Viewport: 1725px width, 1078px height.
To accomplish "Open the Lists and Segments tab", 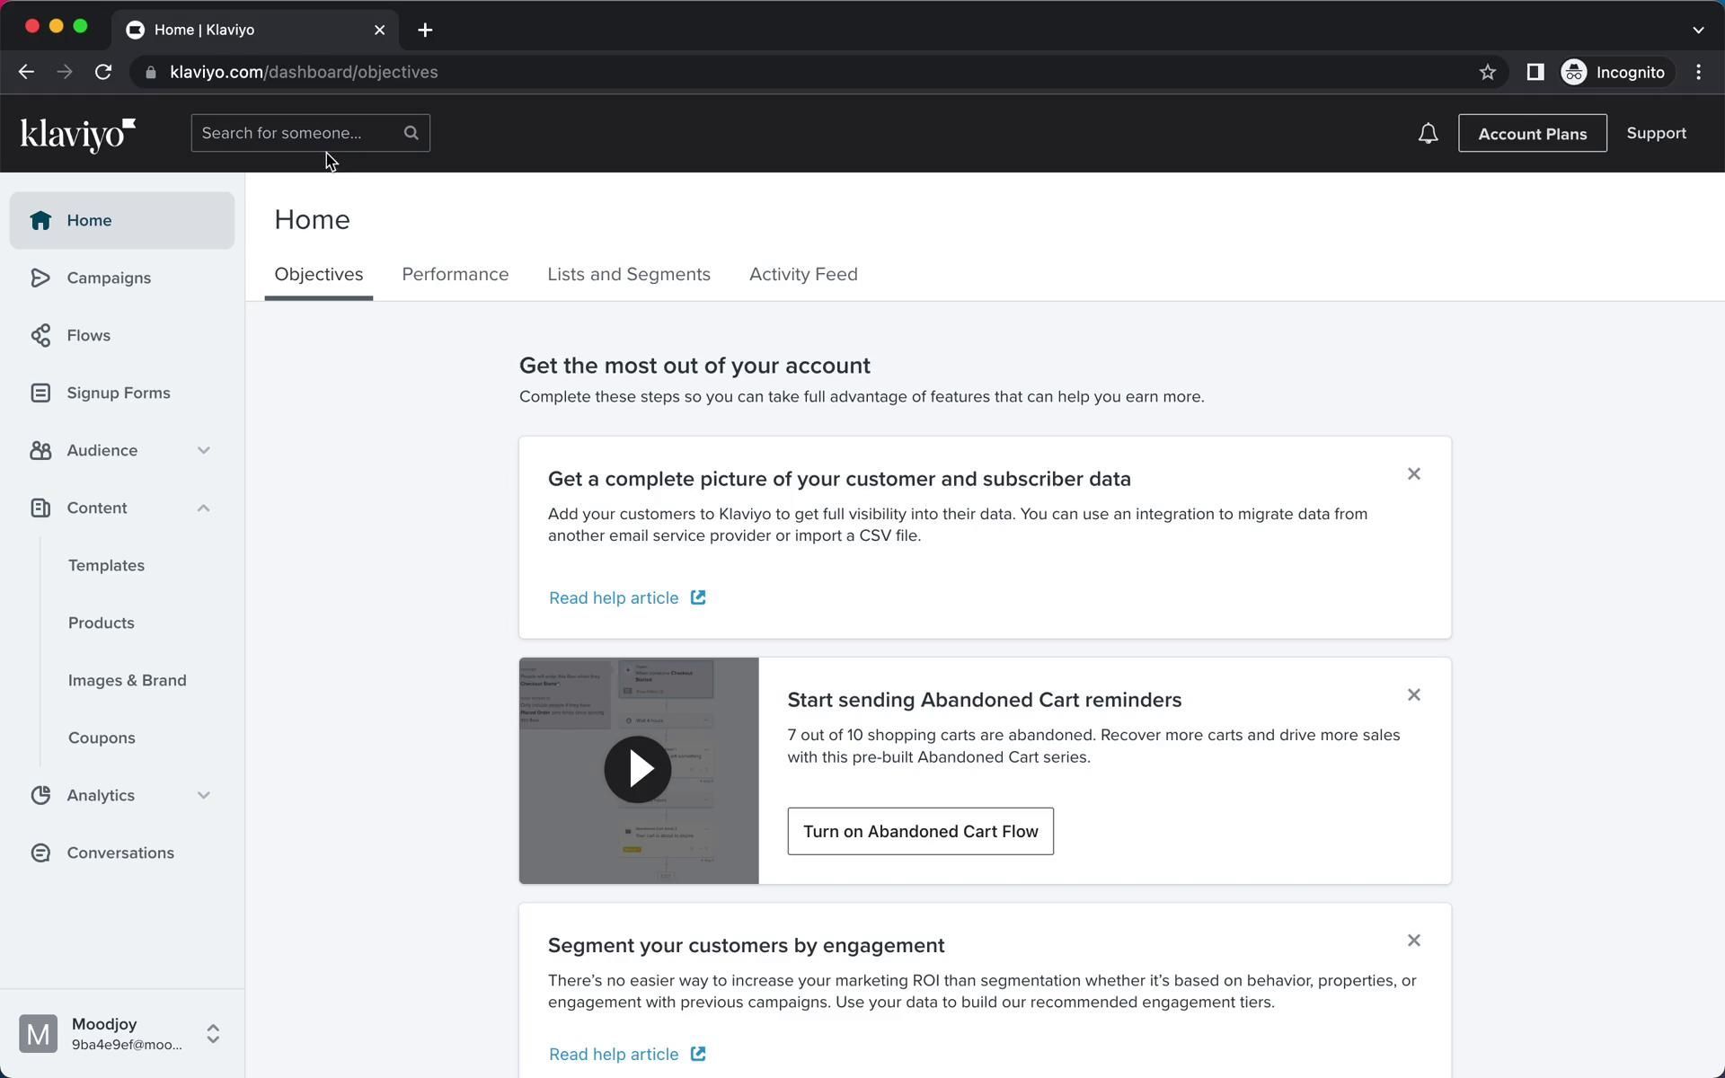I will [x=628, y=274].
